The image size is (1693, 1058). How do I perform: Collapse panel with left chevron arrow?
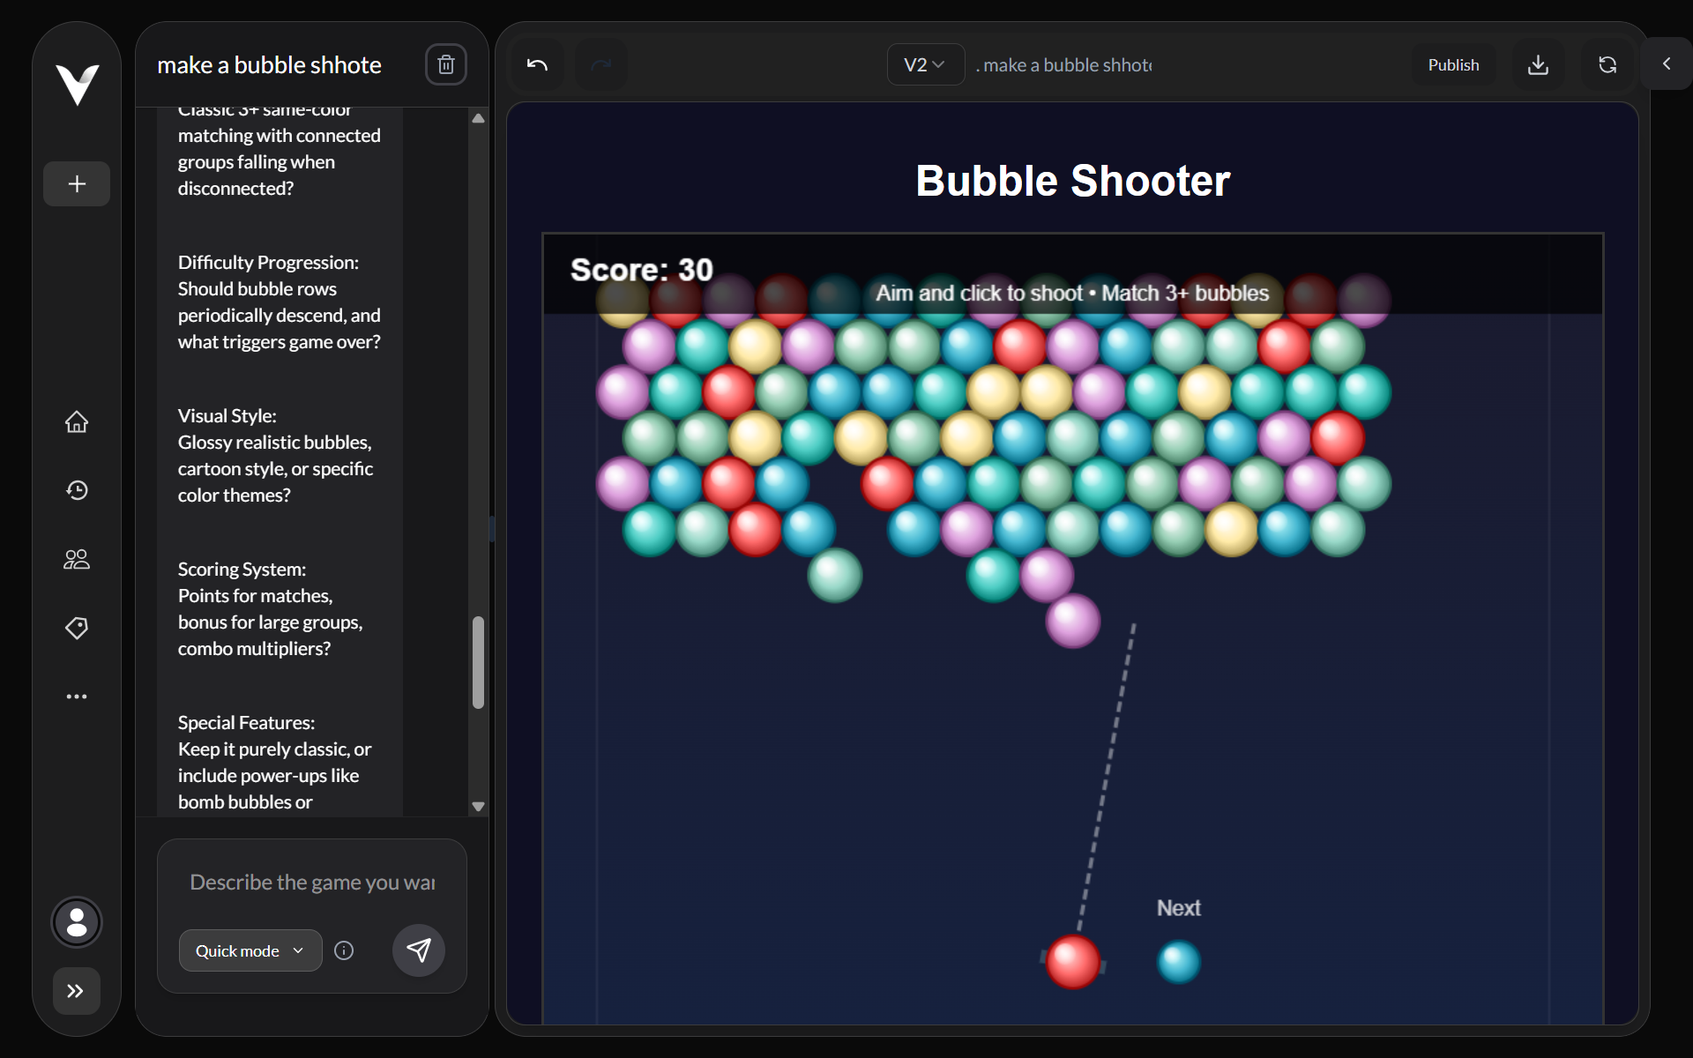1666,63
